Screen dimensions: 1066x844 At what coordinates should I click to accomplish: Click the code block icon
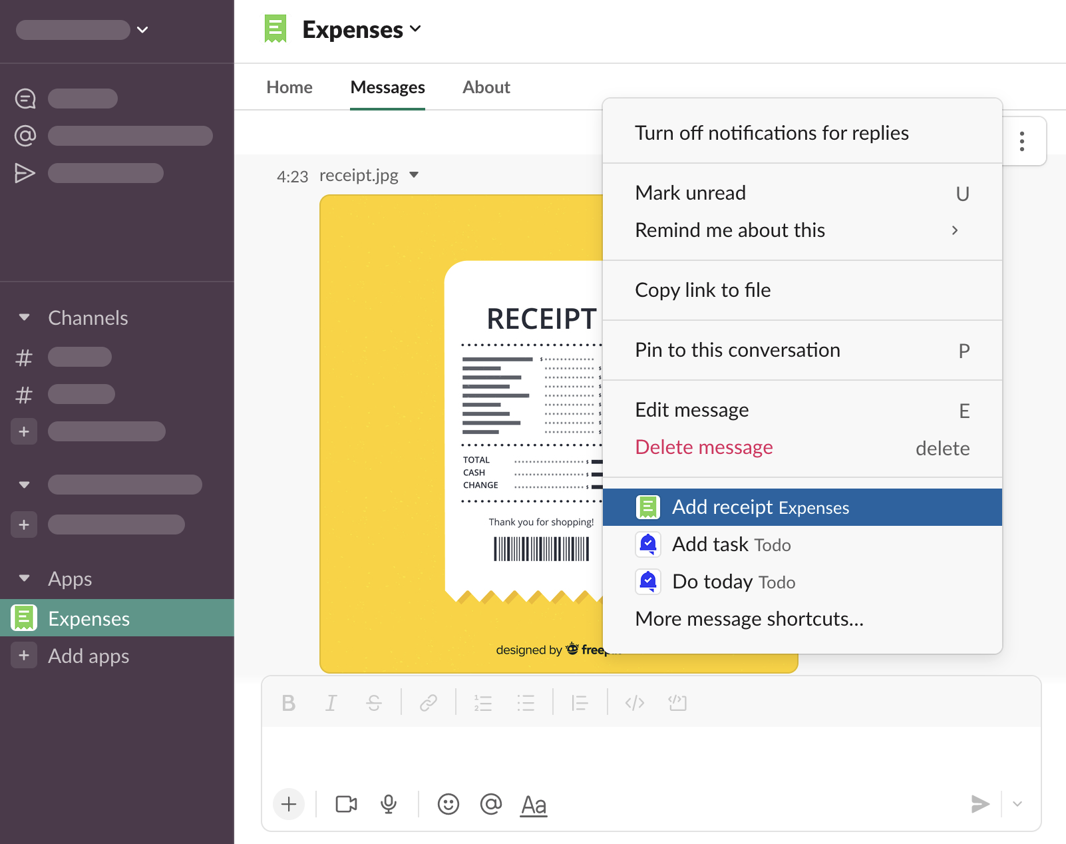[677, 703]
